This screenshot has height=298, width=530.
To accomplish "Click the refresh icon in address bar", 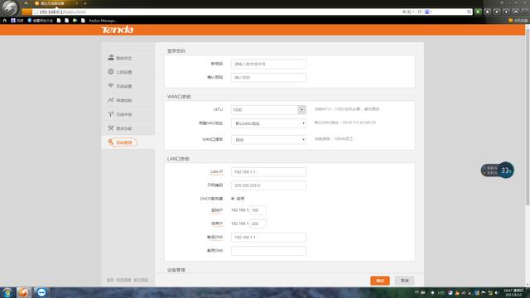I will click(420, 12).
